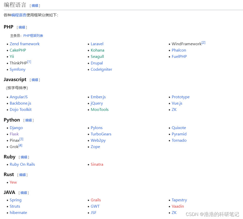Open the GWT link

(x=95, y=206)
